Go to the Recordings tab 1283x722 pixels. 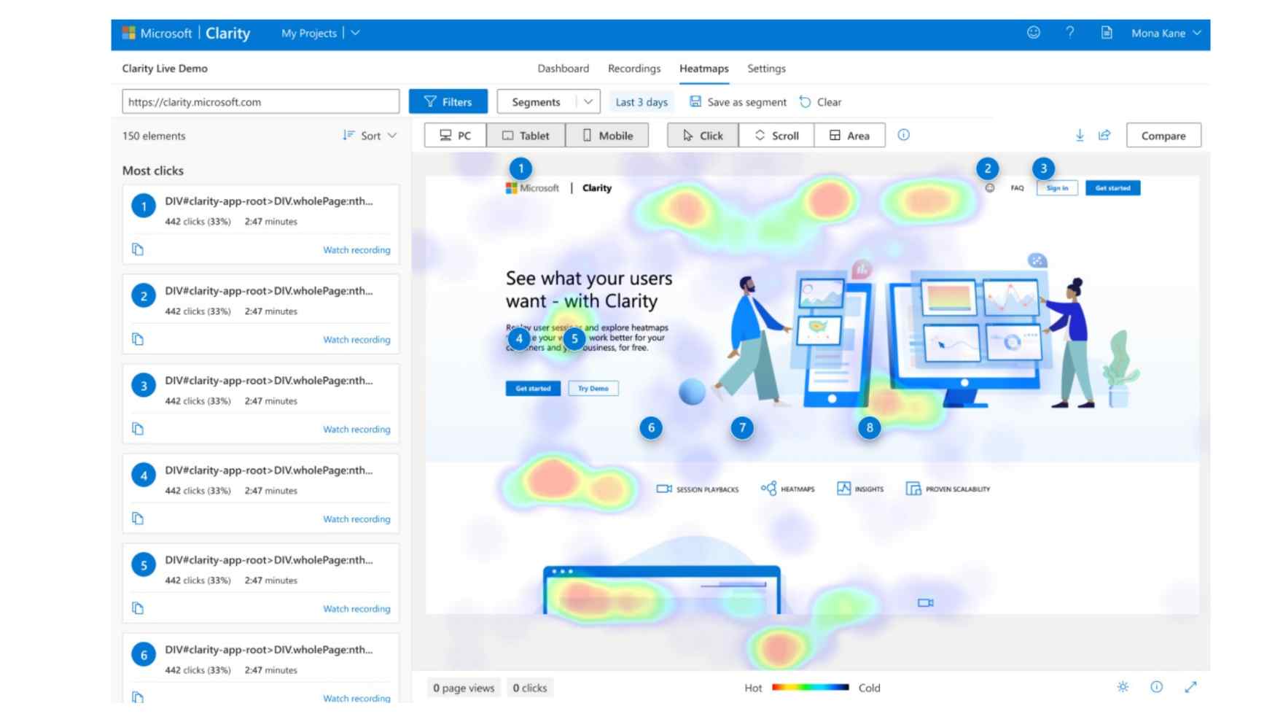633,69
